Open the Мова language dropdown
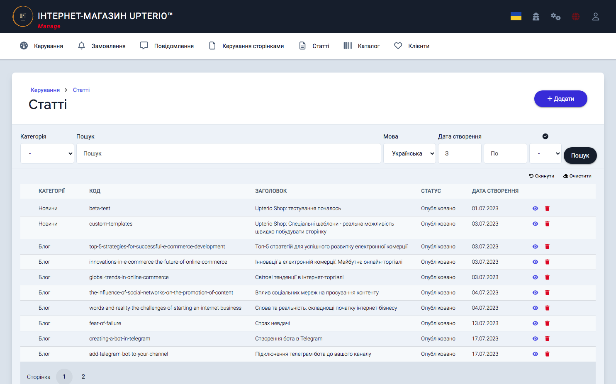Screen dimensions: 616x384 (x=409, y=153)
